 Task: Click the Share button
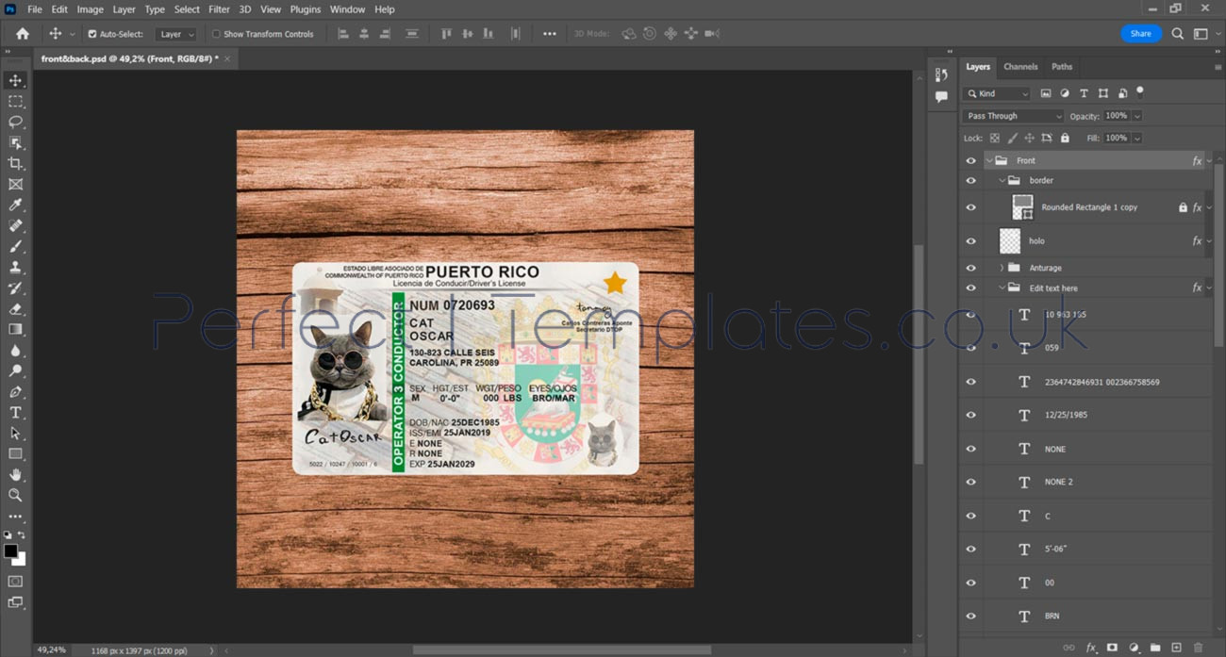point(1140,34)
